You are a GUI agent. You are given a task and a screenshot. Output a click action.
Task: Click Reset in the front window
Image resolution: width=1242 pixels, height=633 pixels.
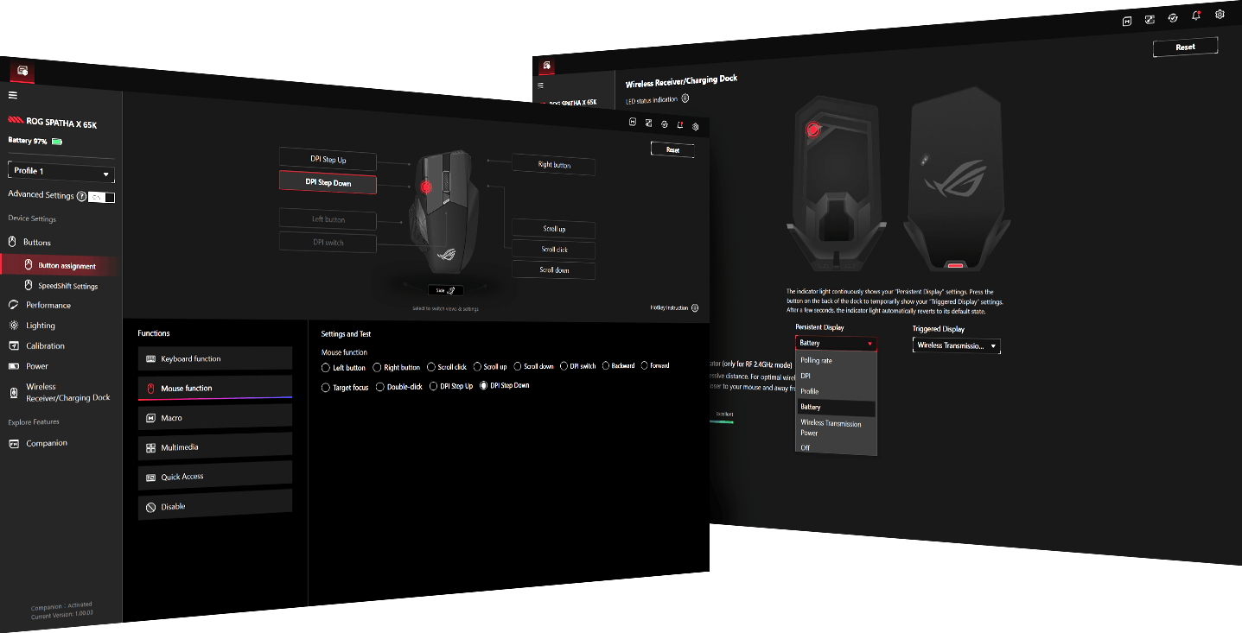(672, 149)
